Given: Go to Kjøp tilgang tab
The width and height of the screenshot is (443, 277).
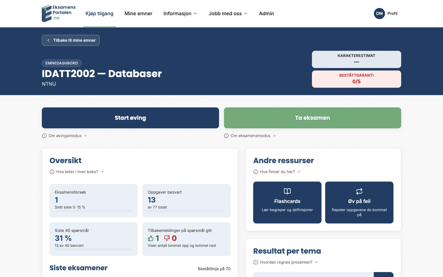Looking at the screenshot, I should pyautogui.click(x=99, y=13).
